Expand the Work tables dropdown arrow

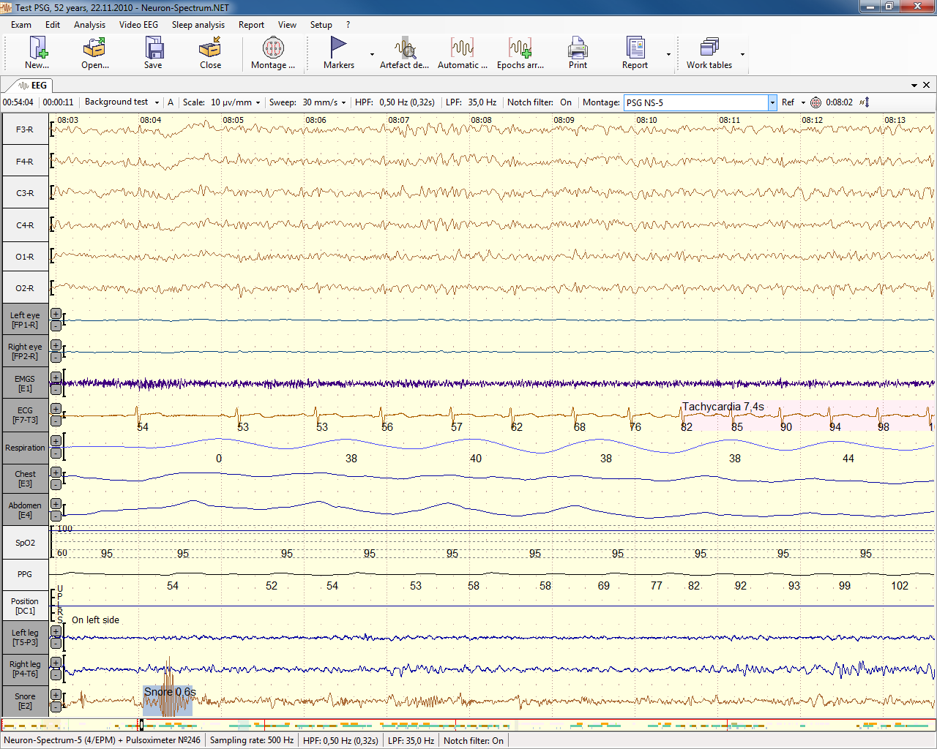(742, 54)
